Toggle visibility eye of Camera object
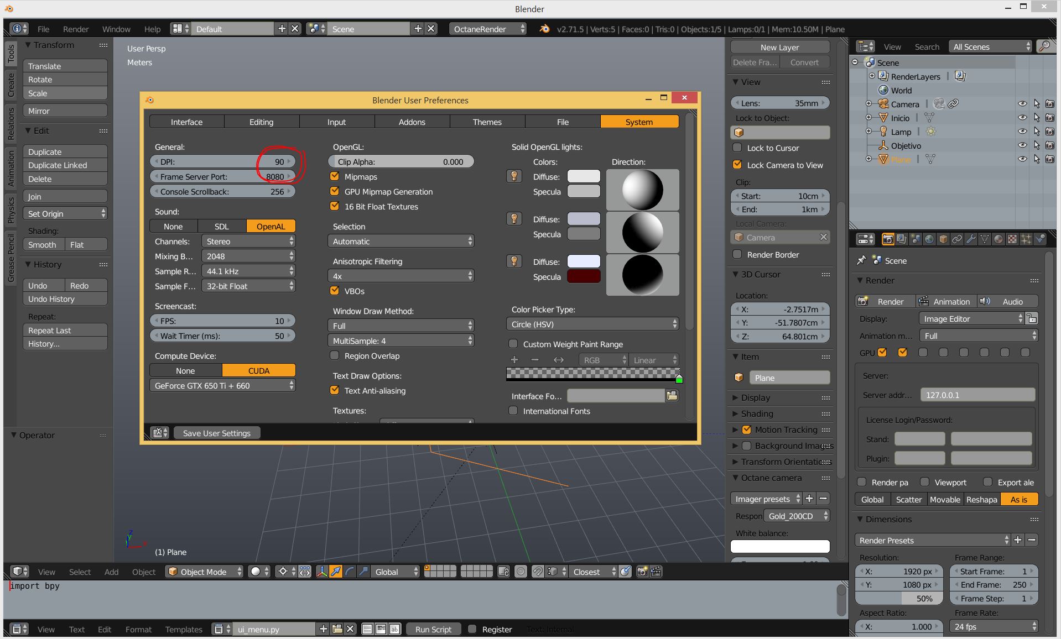The width and height of the screenshot is (1061, 639). (1022, 104)
